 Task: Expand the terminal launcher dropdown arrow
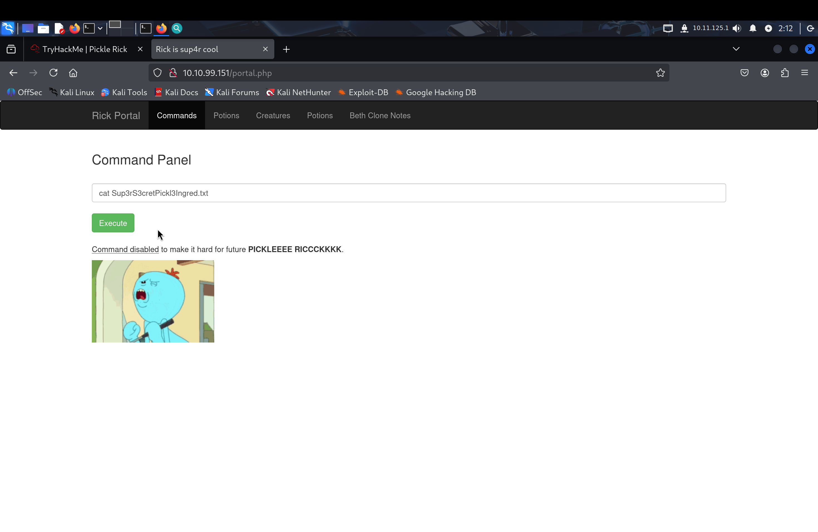tap(100, 28)
